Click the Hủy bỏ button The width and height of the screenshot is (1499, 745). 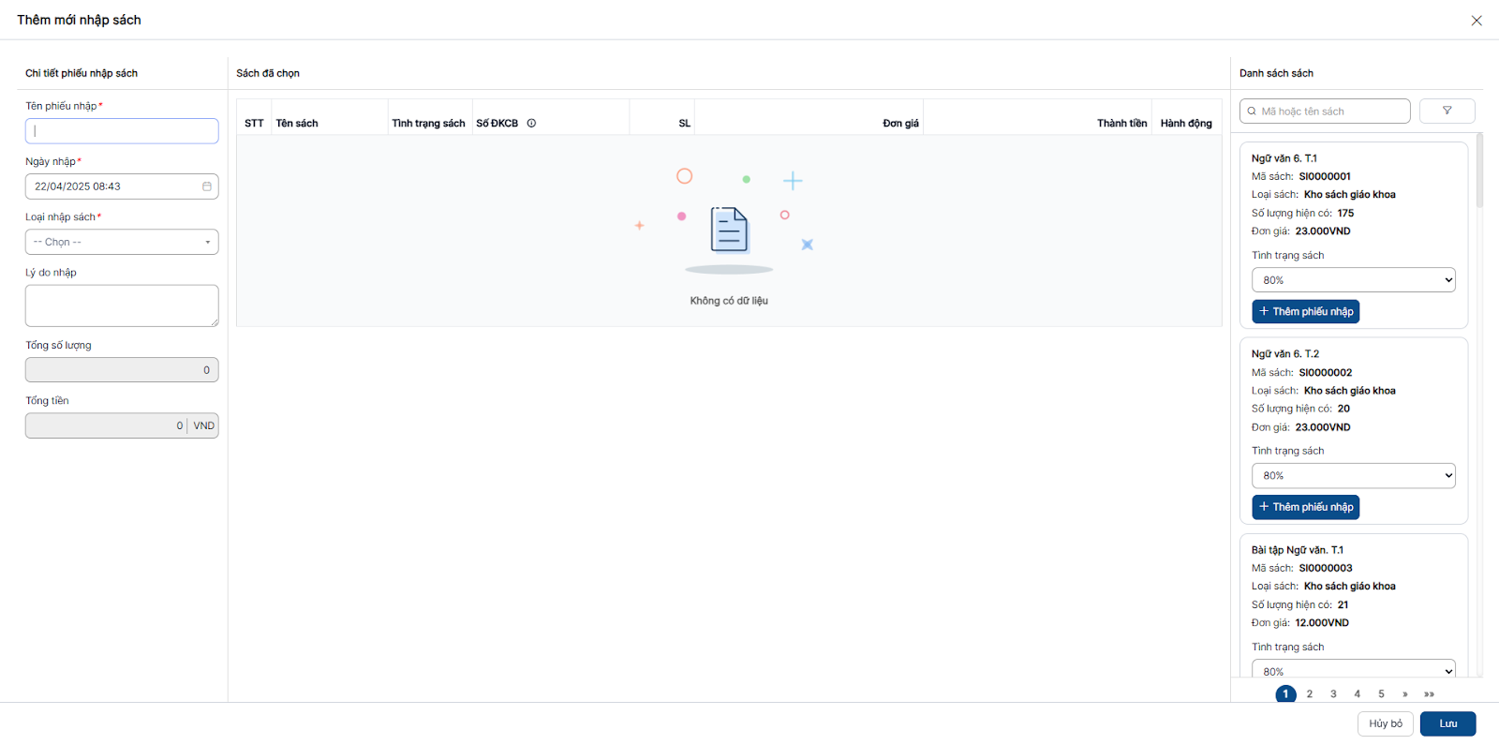1385,723
